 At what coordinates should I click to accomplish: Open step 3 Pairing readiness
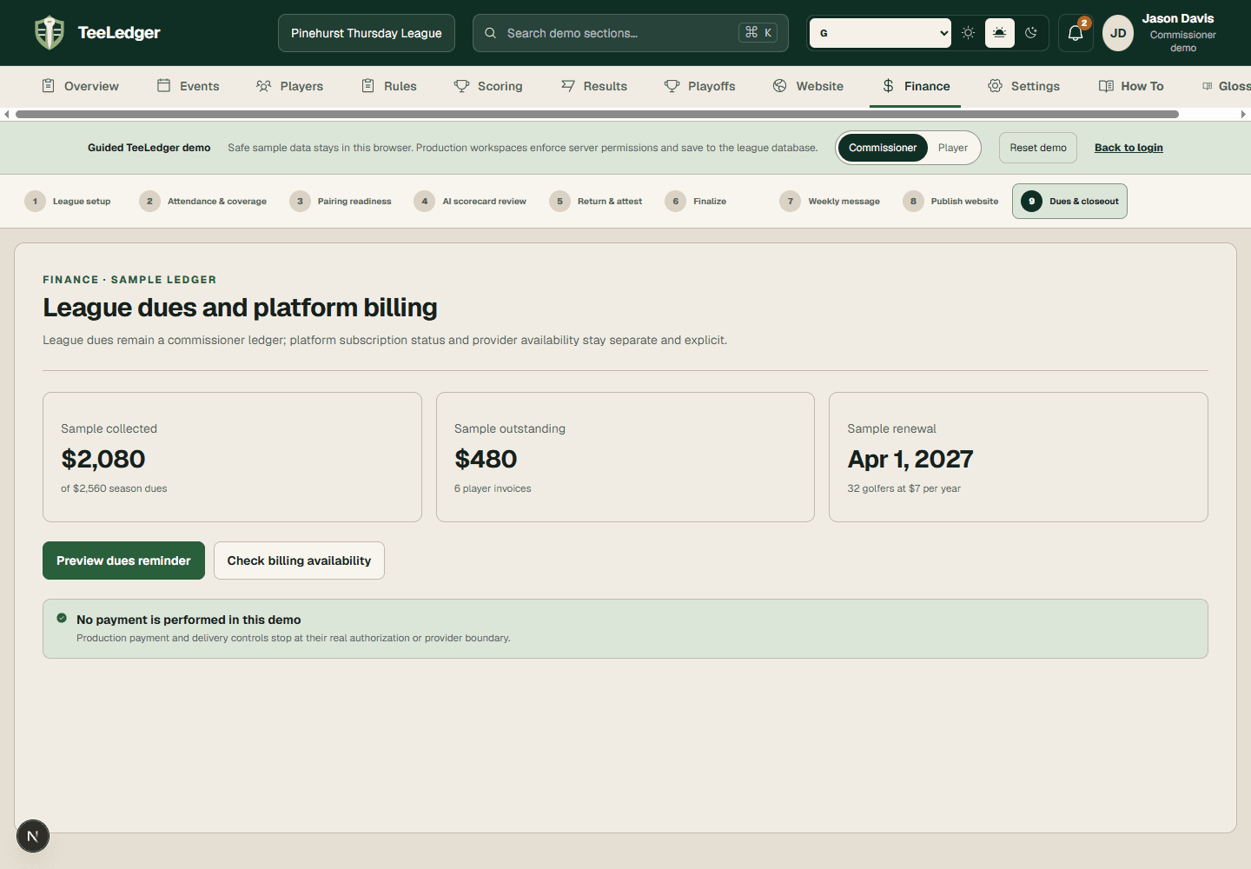(341, 201)
